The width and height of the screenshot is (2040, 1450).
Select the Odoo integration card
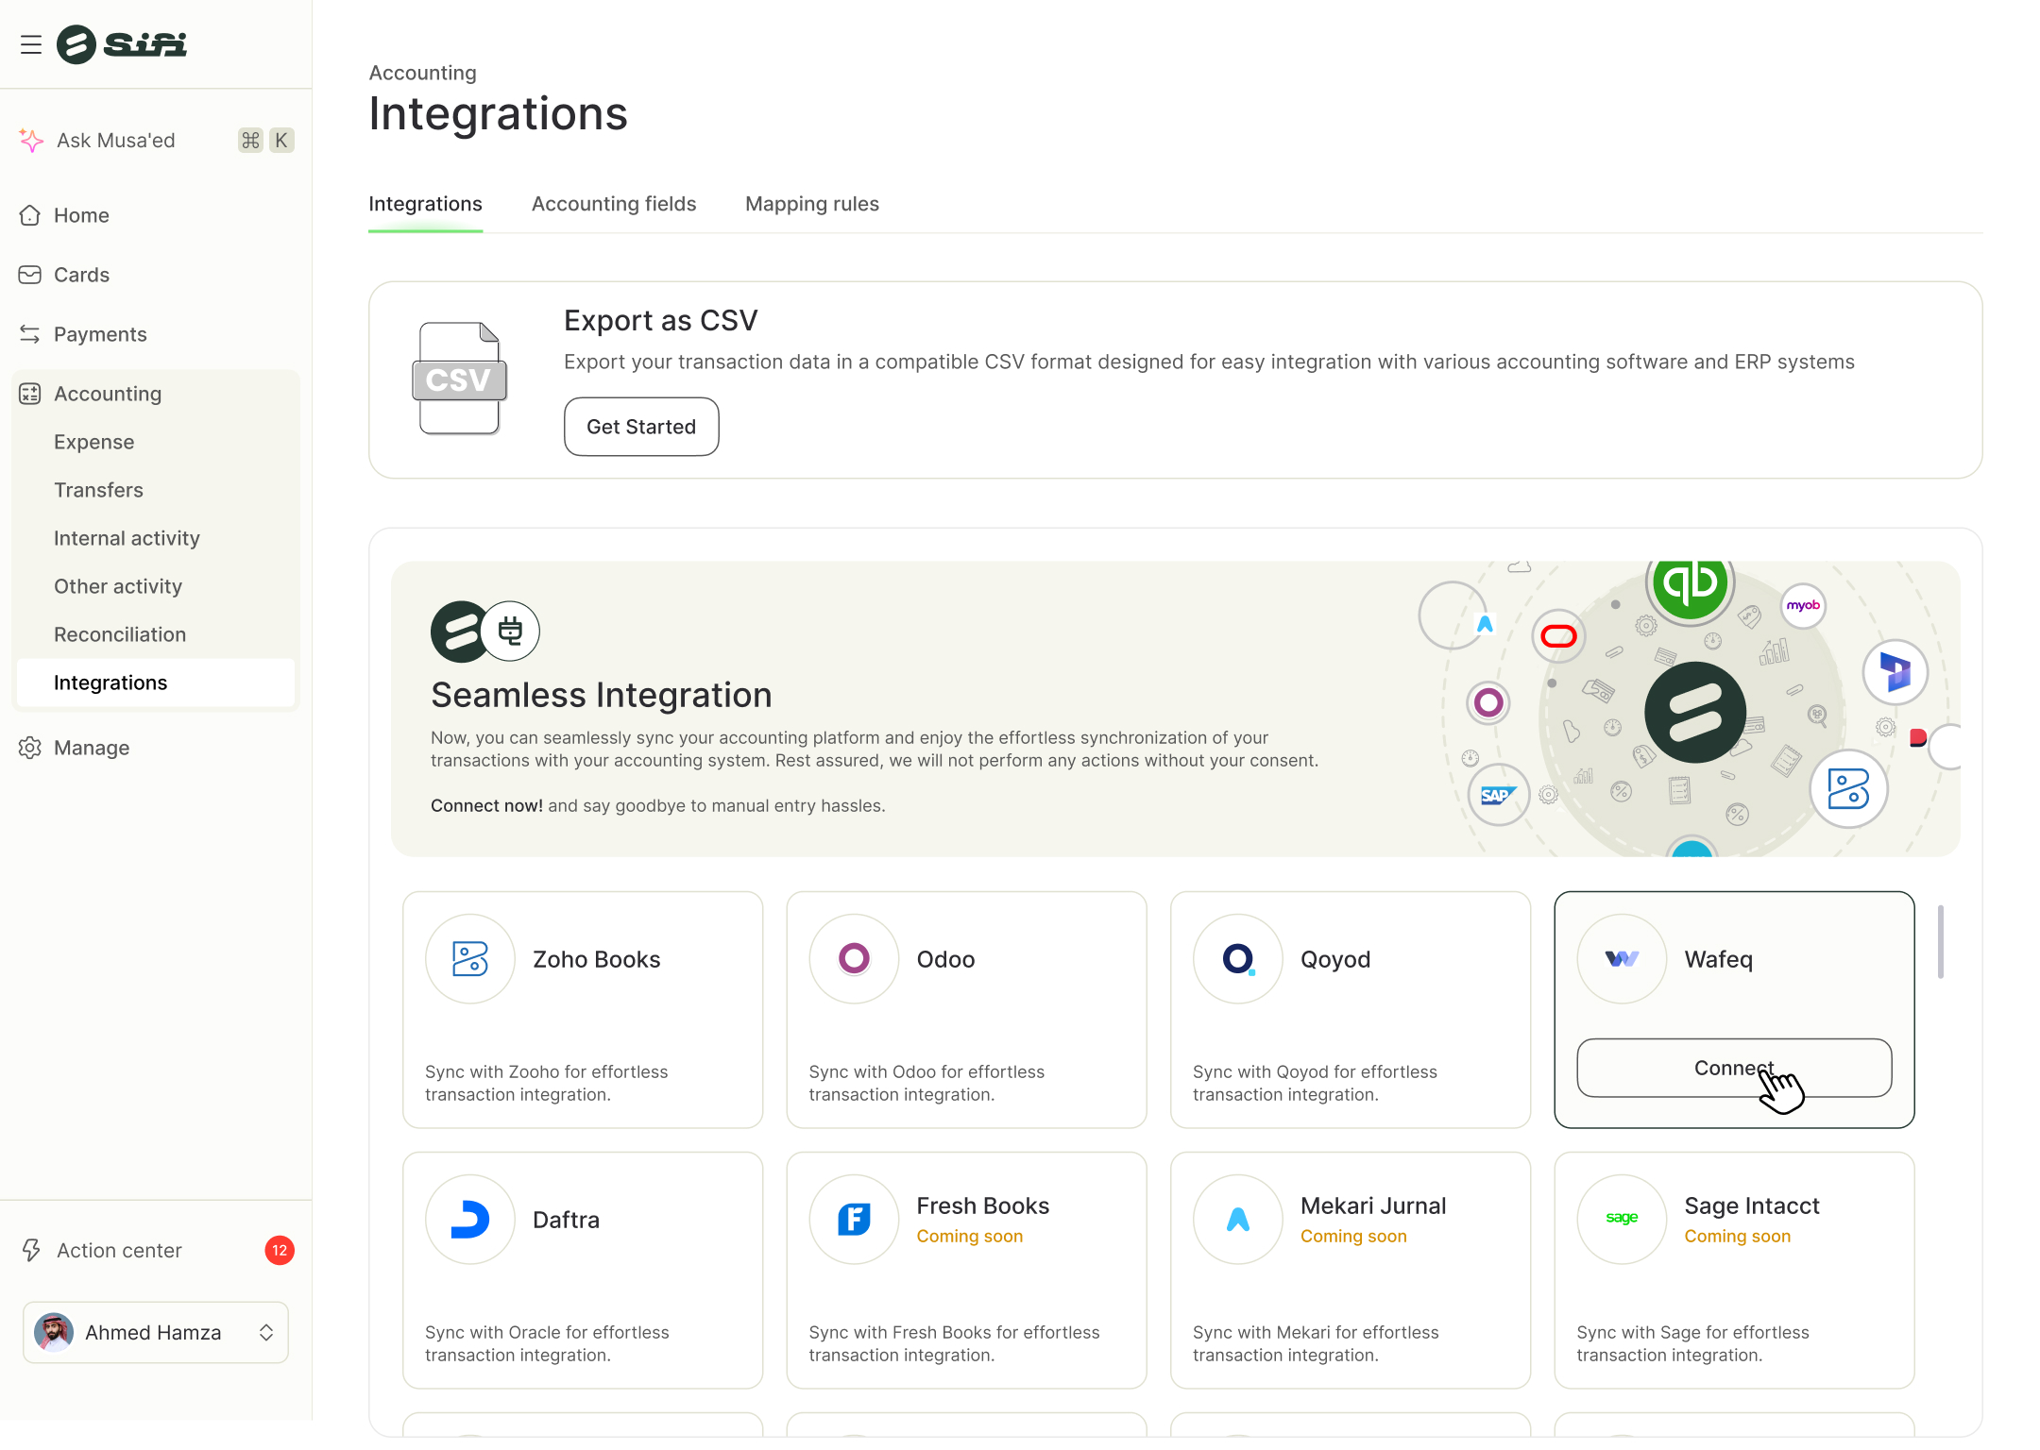point(966,1009)
